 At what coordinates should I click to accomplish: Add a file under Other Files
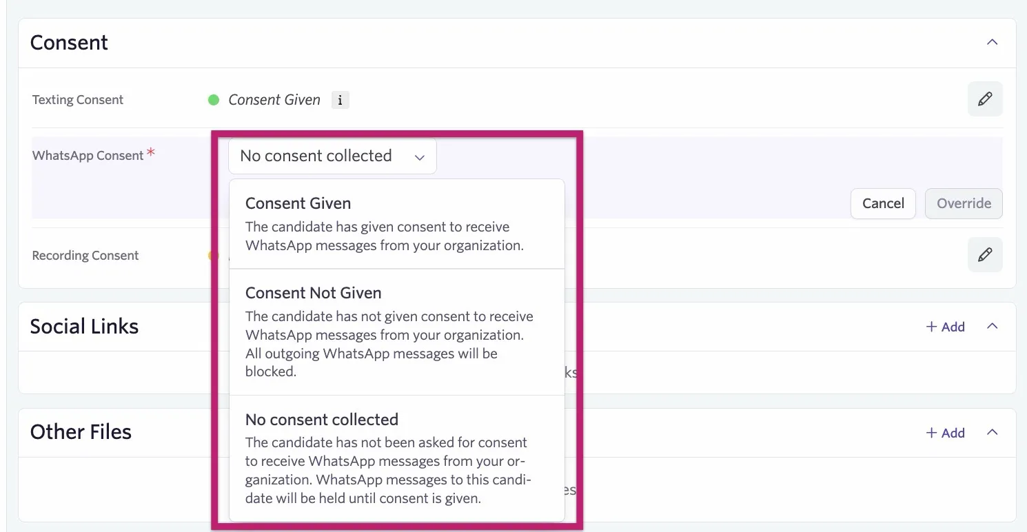coord(945,433)
